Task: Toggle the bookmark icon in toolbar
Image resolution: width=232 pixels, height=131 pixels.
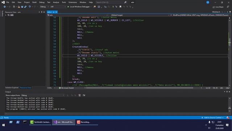Action: [120, 7]
